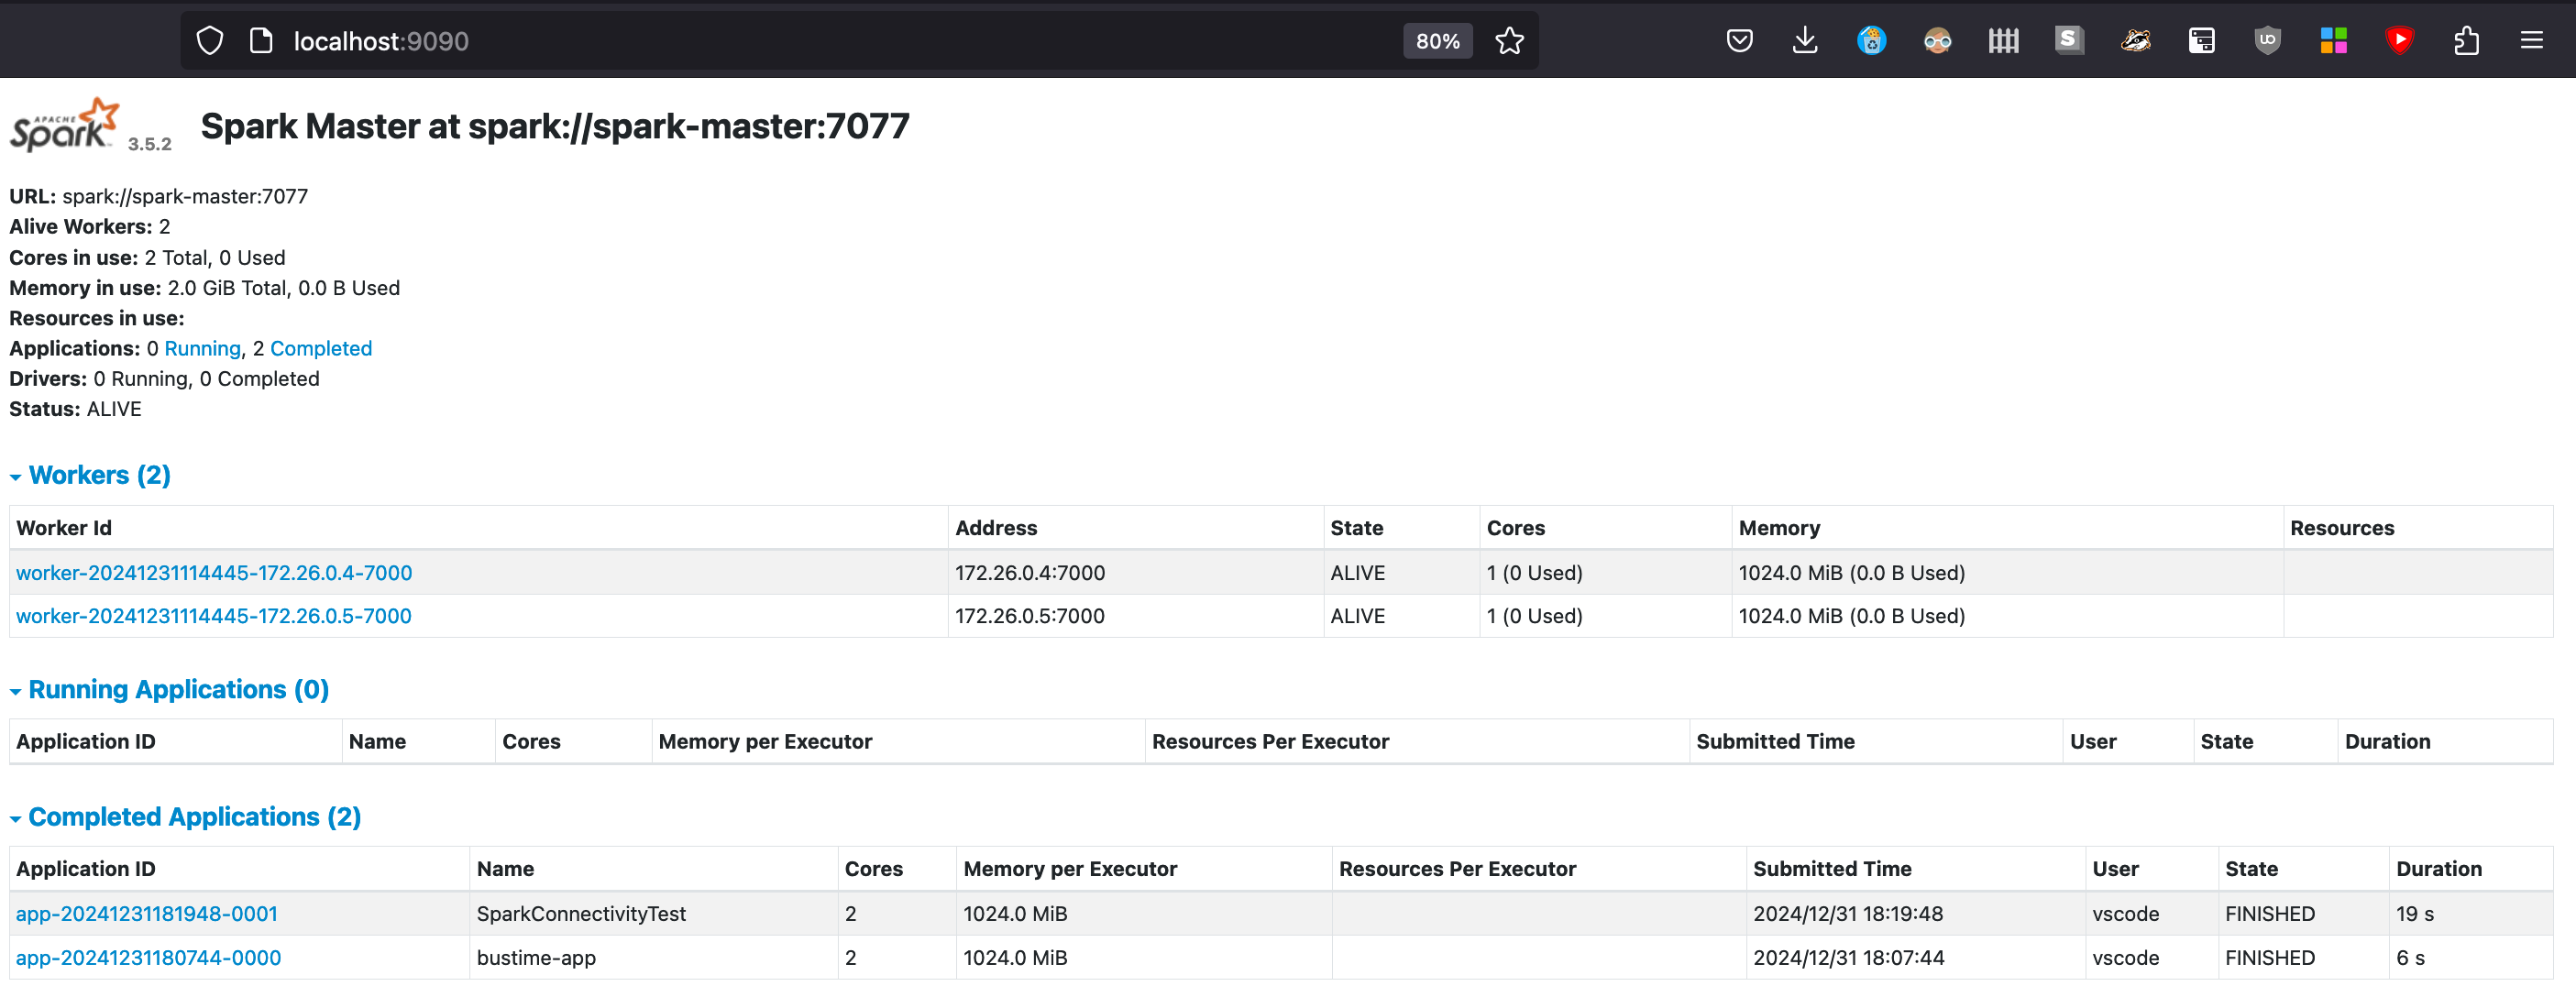Click the tracking protection shield icon
Screen dimensions: 2576x997
click(x=209, y=41)
